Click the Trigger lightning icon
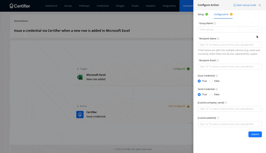The height and width of the screenshot is (153, 266). 78,69
